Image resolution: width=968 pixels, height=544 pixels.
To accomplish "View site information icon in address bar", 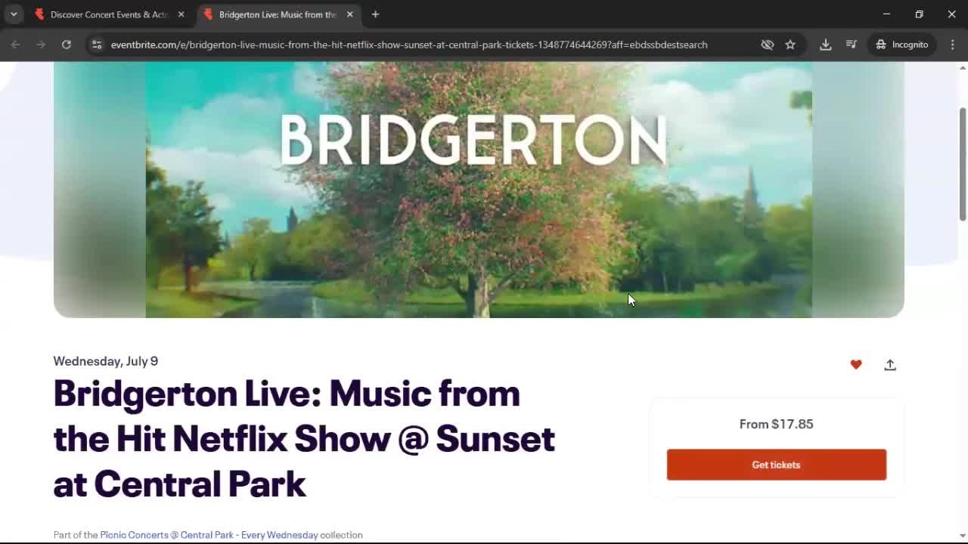I will coord(97,45).
